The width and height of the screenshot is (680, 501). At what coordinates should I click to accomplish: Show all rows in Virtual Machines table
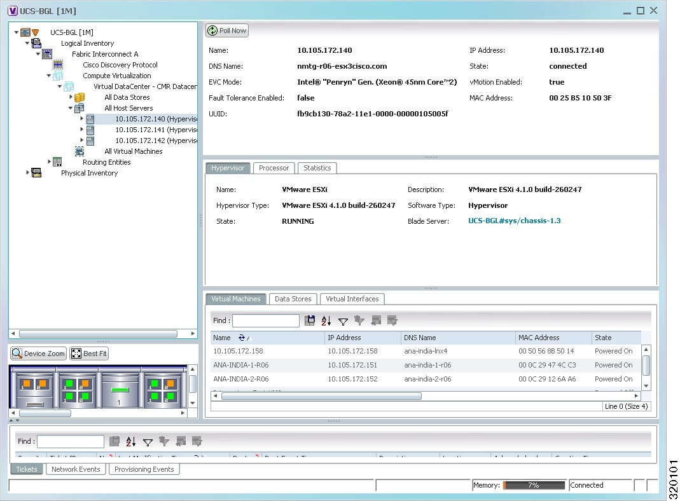point(376,320)
